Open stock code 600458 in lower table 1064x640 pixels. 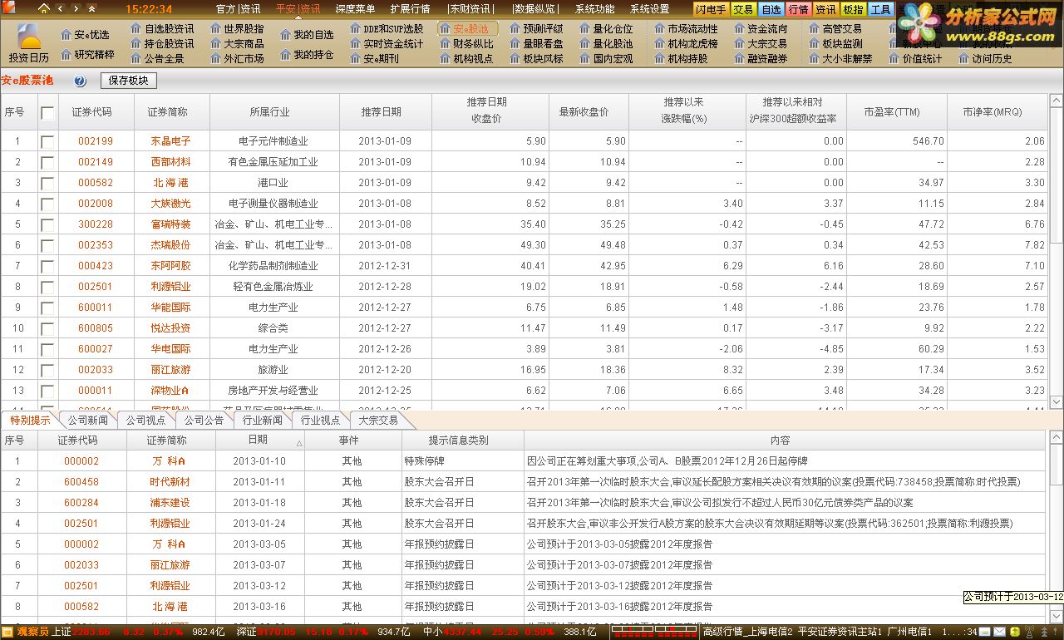point(81,482)
